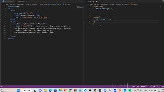164x92 pixels.
Task: Click 'index.html' breadcrumb in left editor
Action: pyautogui.click(x=43, y=4)
